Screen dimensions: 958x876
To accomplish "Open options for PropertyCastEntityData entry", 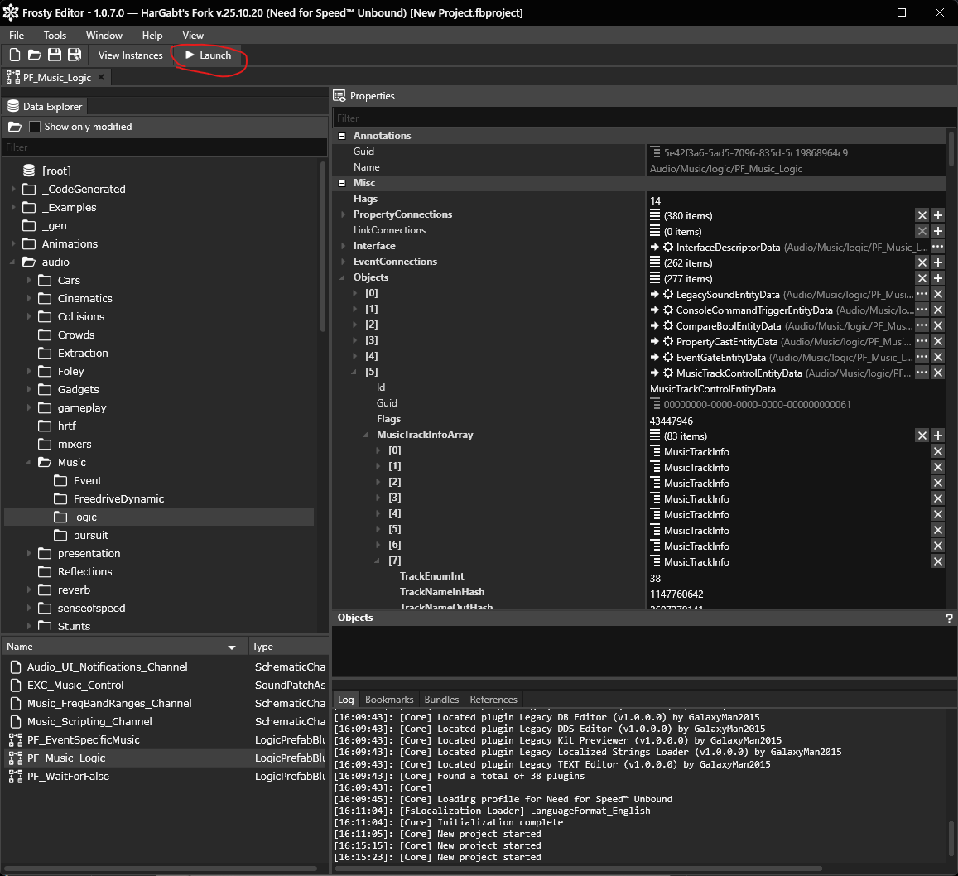I will 922,341.
